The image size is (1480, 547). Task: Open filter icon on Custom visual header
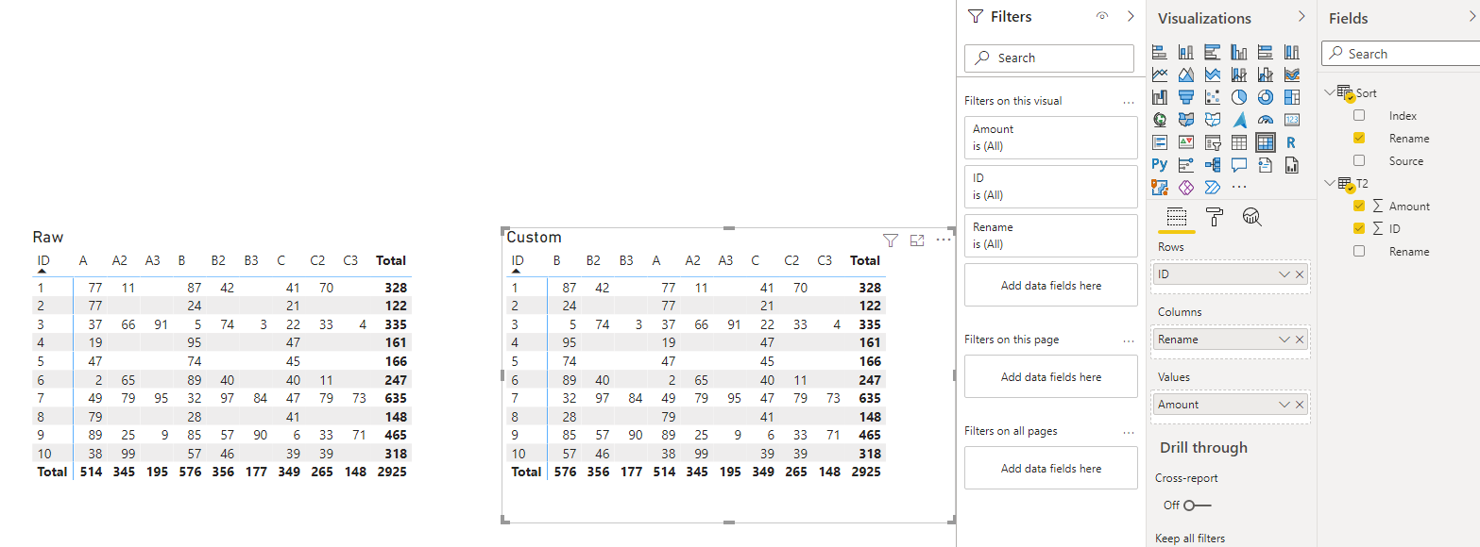[890, 240]
